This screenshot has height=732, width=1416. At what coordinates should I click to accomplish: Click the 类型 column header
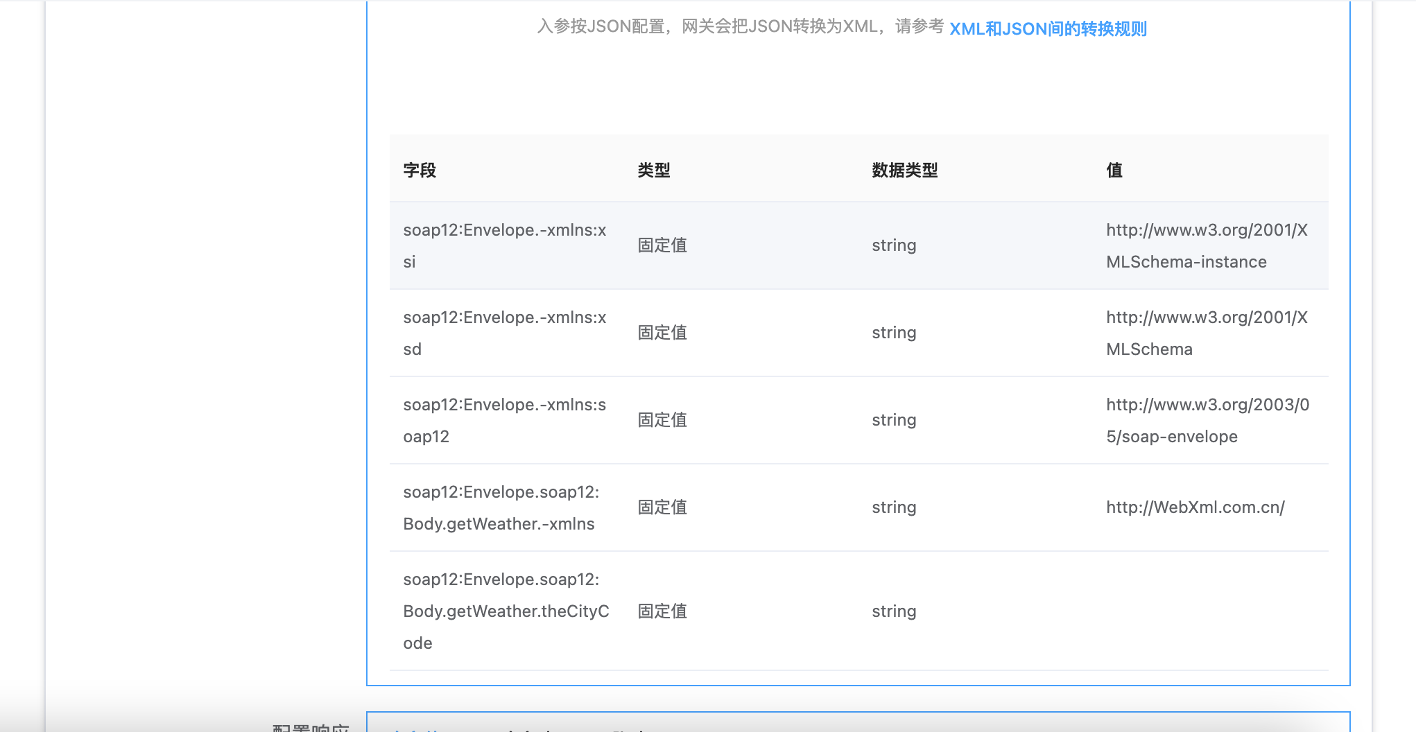pyautogui.click(x=654, y=170)
